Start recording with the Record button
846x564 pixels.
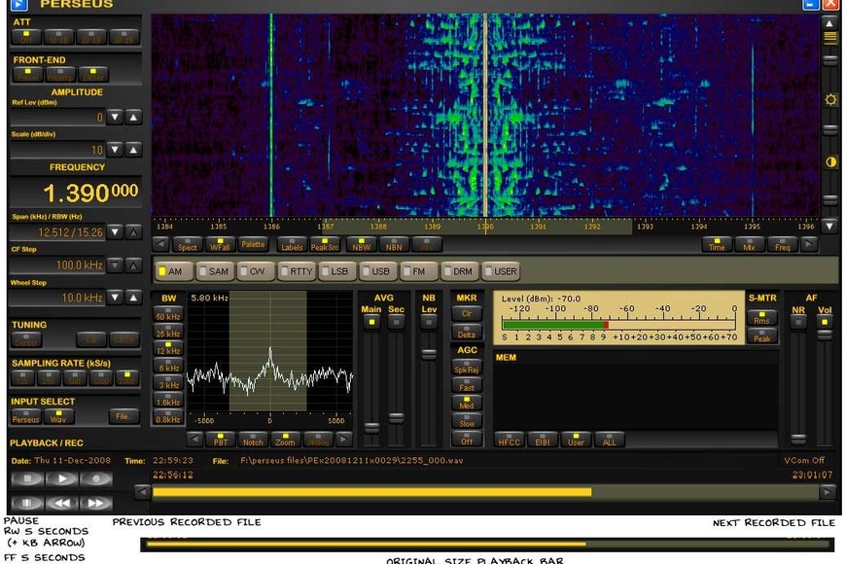pyautogui.click(x=95, y=478)
